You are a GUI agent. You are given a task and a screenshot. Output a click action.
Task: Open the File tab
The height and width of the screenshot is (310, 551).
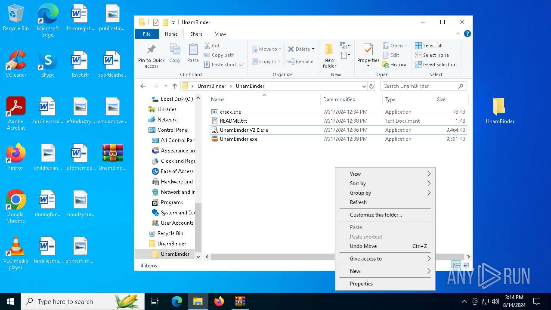click(x=147, y=34)
